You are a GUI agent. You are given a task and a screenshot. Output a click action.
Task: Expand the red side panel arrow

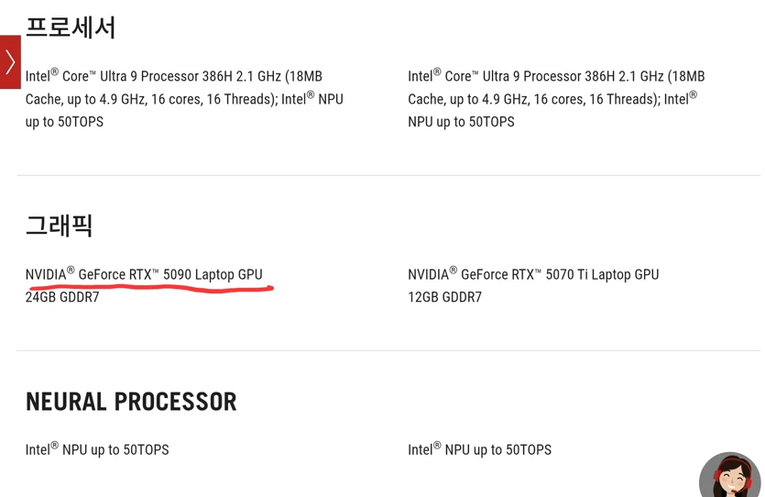tap(10, 62)
